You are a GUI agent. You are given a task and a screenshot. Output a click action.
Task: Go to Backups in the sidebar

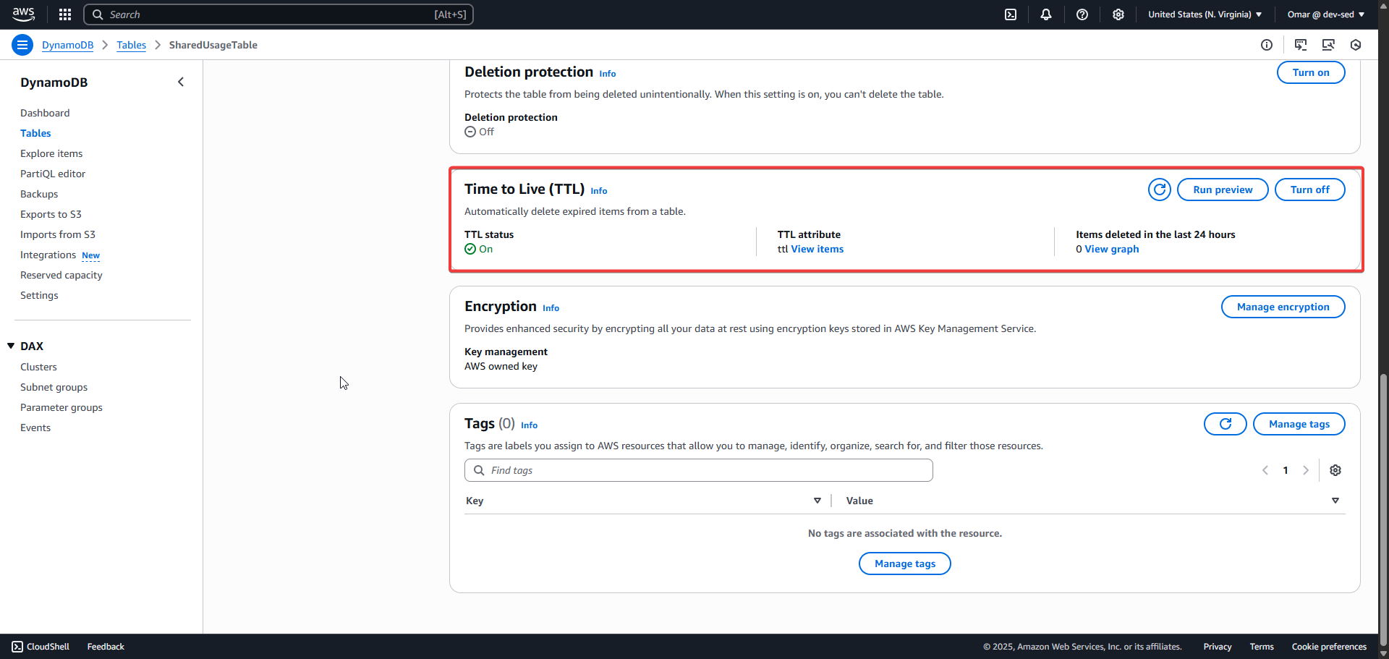[x=39, y=194]
